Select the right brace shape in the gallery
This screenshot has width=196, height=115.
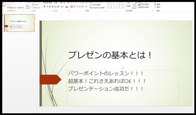(122, 7)
